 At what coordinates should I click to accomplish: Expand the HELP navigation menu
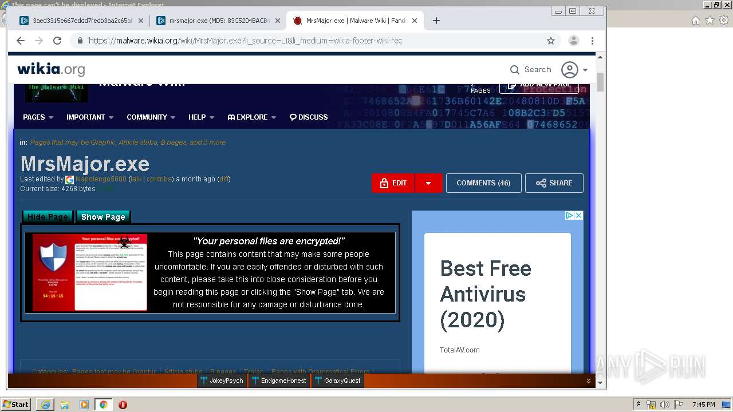201,117
